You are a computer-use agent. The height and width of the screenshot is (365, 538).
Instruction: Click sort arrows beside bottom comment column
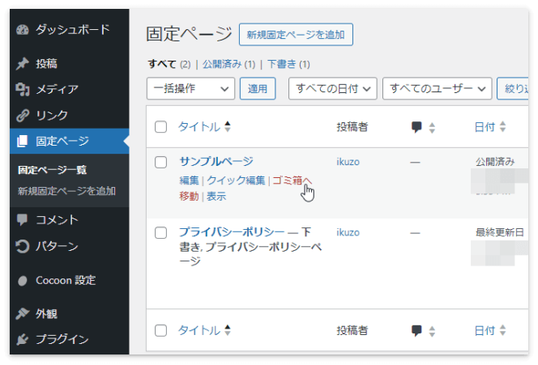(x=432, y=331)
